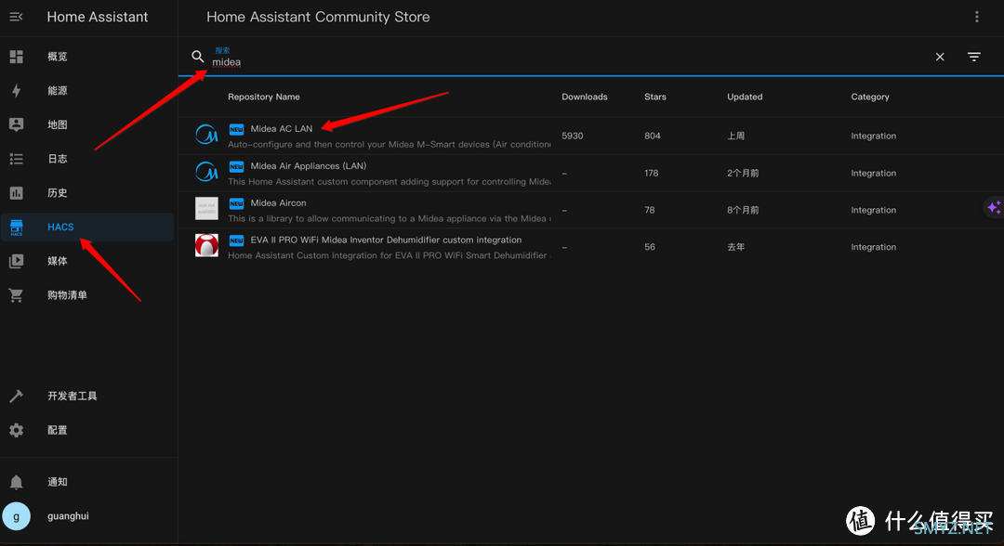Click the EVA II PRO dehumidifier icon
Screen dimensions: 1004x546
[x=206, y=245]
